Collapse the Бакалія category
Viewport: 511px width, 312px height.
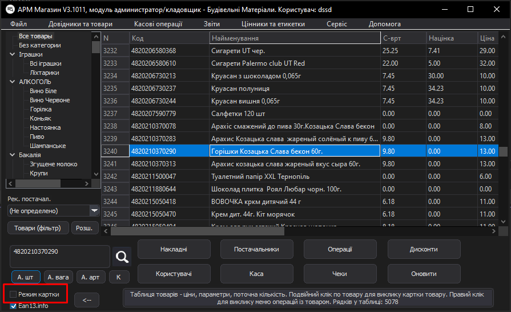[13, 155]
